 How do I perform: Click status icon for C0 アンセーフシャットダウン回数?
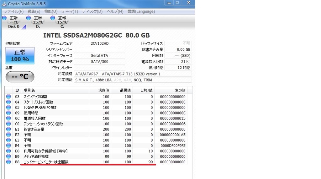point(8,124)
